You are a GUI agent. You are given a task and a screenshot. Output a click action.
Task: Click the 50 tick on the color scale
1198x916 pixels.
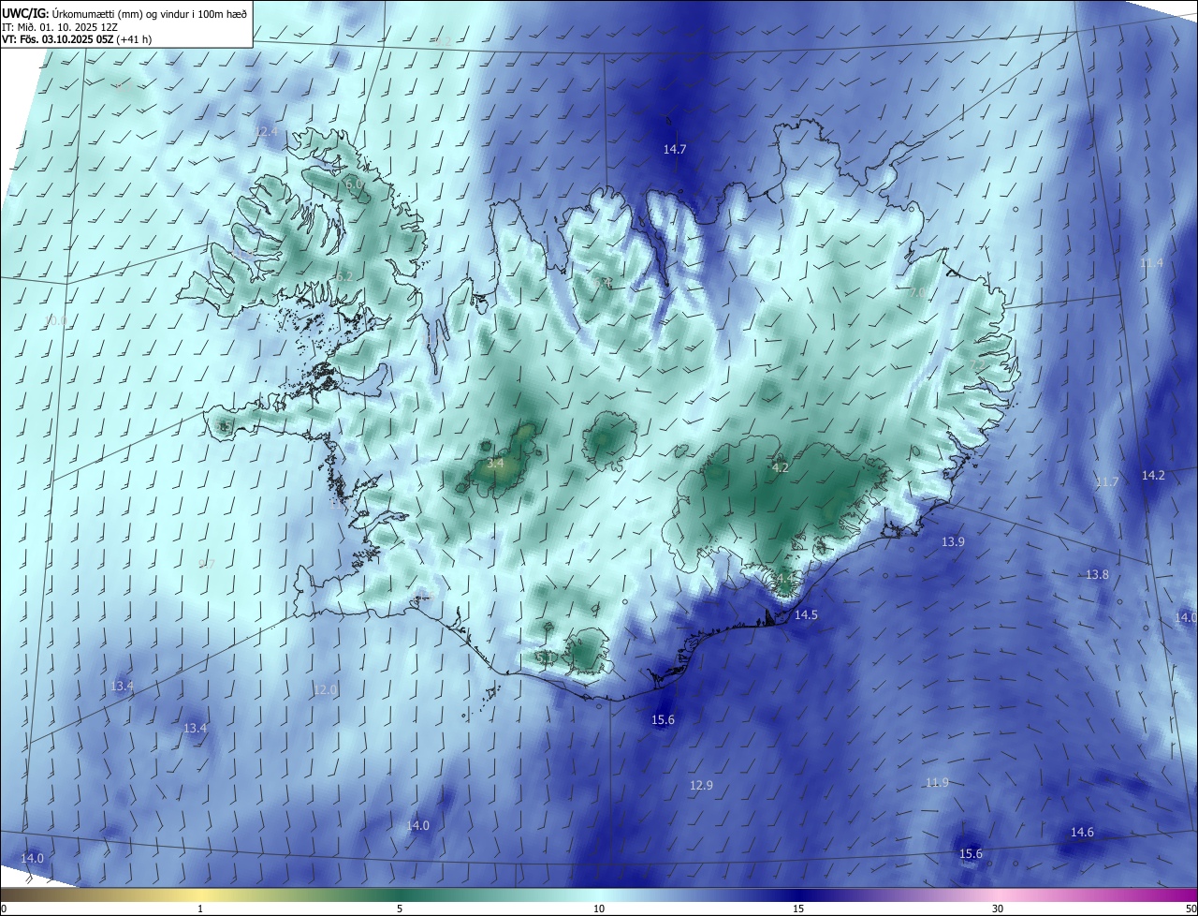click(1191, 909)
